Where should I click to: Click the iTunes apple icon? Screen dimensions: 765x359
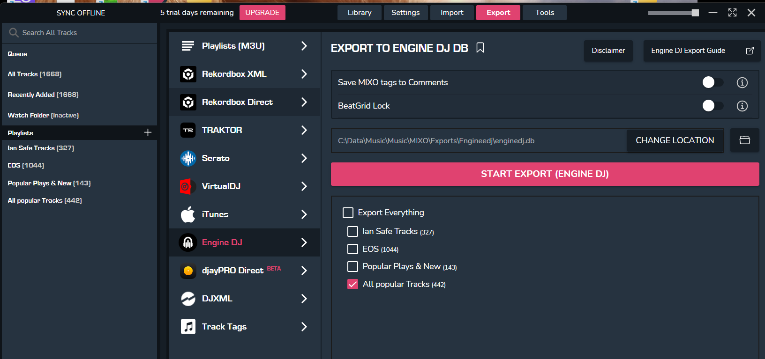pyautogui.click(x=188, y=214)
